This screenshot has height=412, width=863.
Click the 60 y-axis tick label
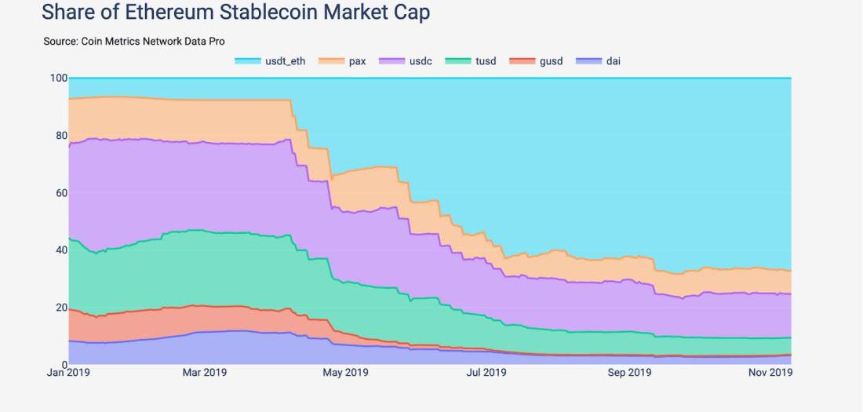62,193
